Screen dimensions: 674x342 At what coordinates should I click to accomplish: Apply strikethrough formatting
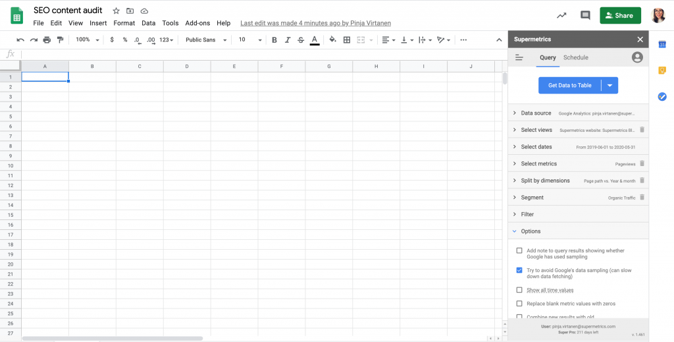click(301, 40)
